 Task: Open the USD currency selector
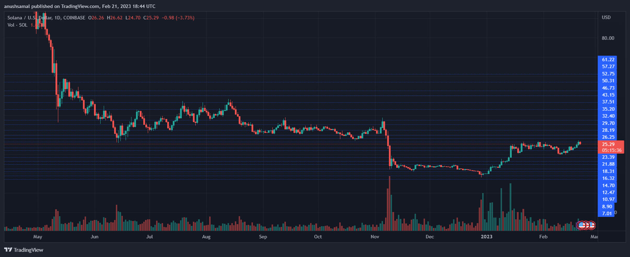pyautogui.click(x=606, y=17)
